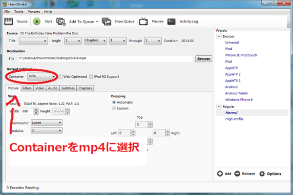Click the Activity Log toolbar label
Image resolution: width=293 pixels, height=195 pixels.
[188, 22]
